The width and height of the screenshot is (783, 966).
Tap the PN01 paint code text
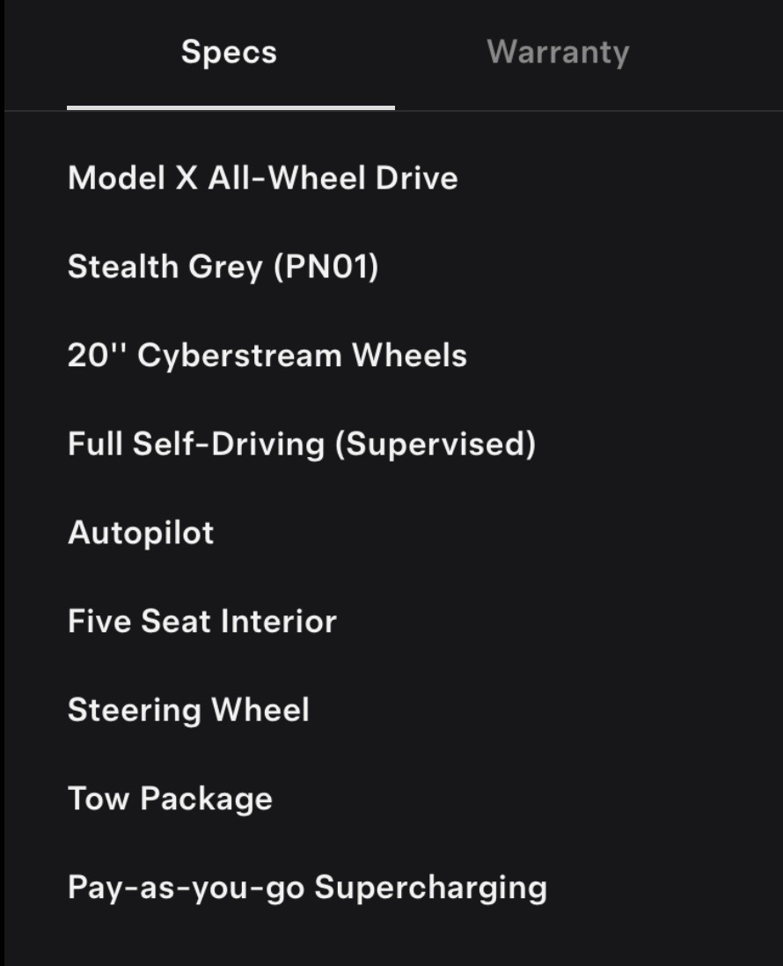(x=326, y=268)
